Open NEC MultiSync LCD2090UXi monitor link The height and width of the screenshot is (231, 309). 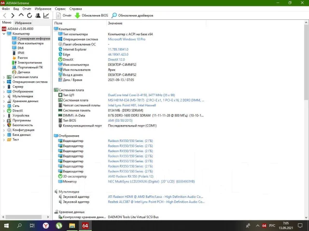(151, 181)
